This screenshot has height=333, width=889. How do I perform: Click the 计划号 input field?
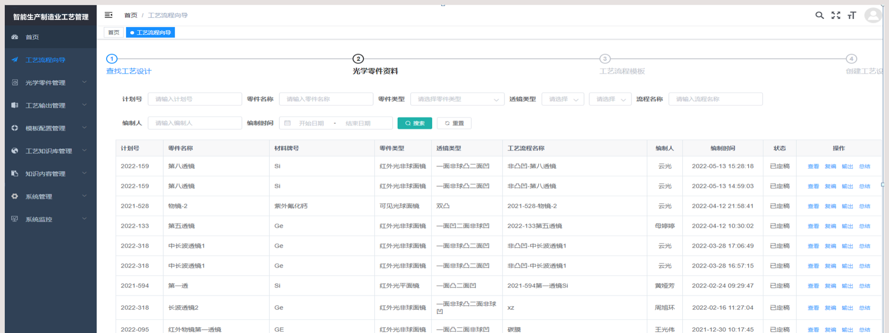tap(195, 99)
